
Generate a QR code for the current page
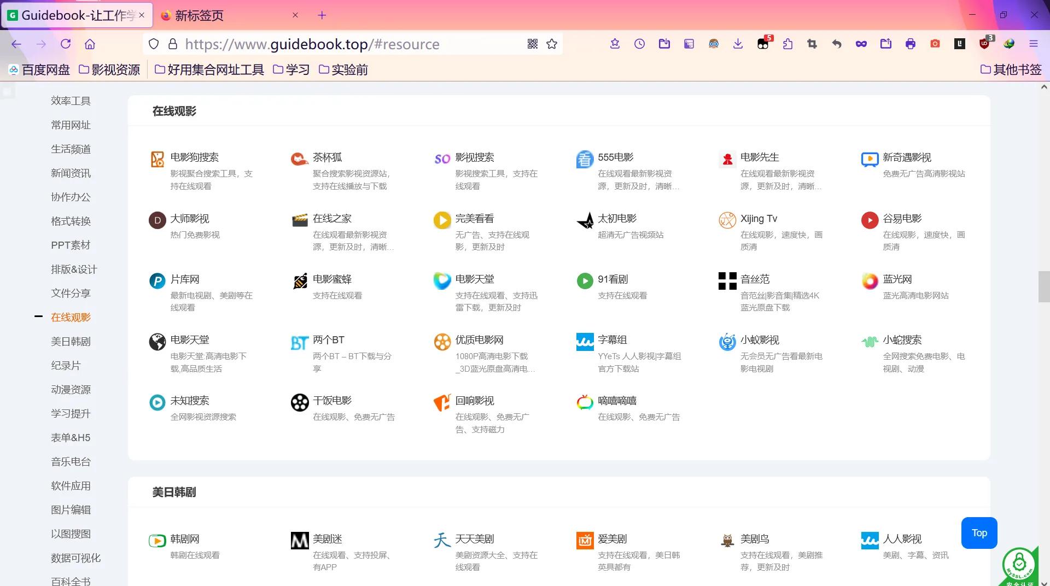tap(532, 44)
